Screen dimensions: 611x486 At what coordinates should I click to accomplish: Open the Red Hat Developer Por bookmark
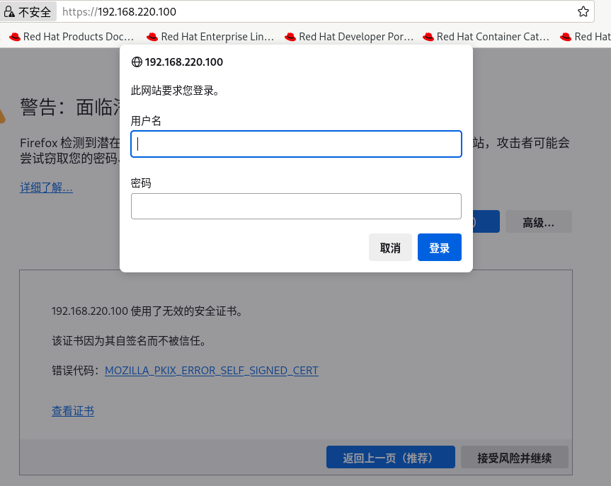coord(349,37)
